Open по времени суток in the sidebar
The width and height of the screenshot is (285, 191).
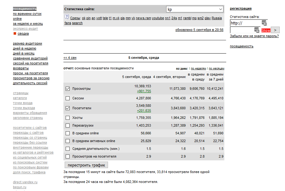pyautogui.click(x=27, y=14)
